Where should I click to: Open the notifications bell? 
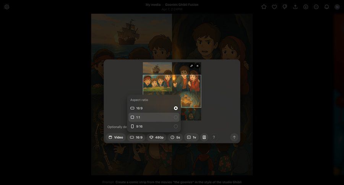click(x=326, y=7)
